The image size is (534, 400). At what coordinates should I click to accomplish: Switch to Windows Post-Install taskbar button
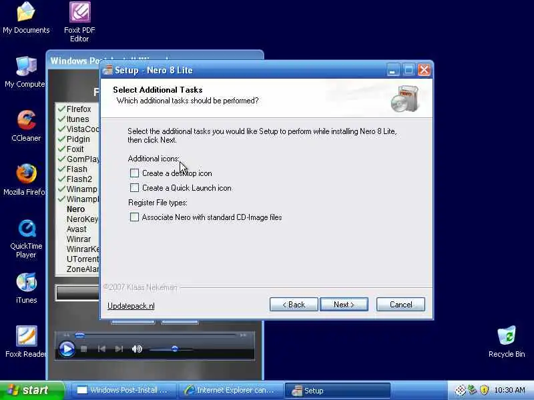124,390
